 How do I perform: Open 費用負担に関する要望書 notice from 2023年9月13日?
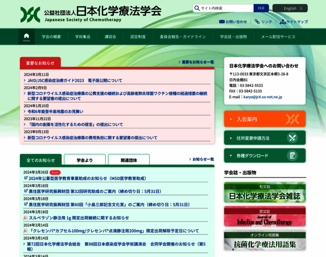(x=92, y=137)
